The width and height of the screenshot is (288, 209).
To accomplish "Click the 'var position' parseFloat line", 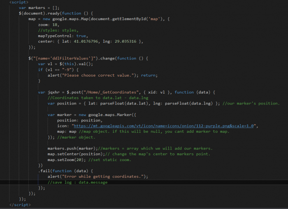I will [134, 104].
